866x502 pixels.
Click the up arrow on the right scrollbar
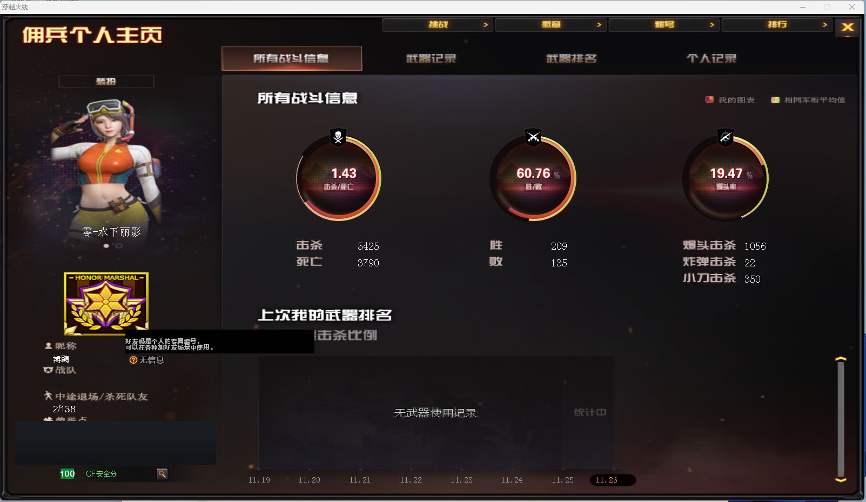tap(841, 359)
